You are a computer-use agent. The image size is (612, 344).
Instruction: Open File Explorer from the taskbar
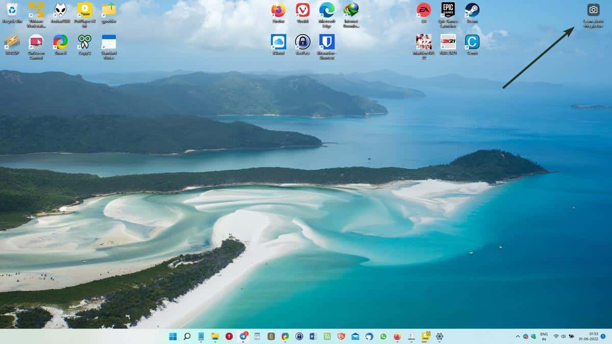pos(215,336)
